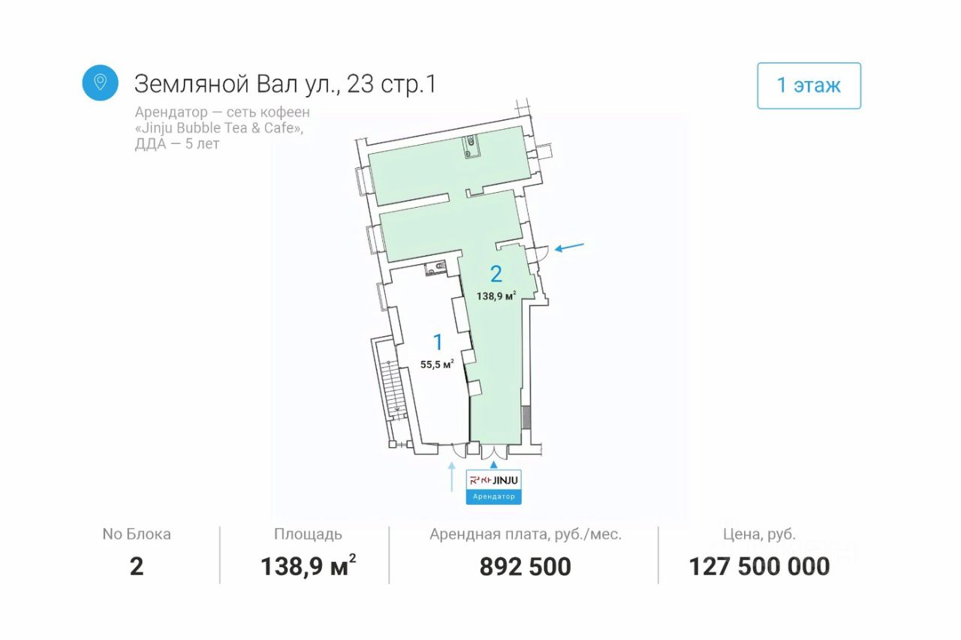The image size is (961, 640).
Task: Click the hatched shaft on the right wall
Action: pyautogui.click(x=527, y=416)
